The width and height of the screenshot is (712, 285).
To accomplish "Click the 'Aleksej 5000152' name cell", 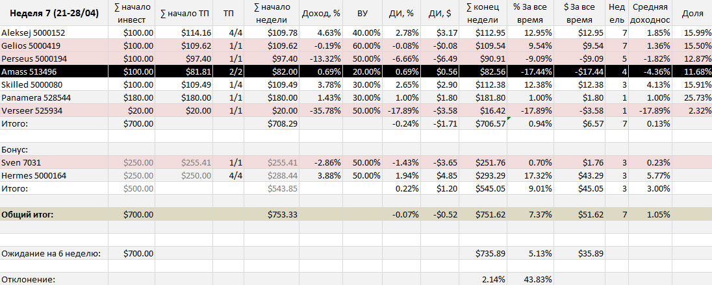I will click(x=34, y=32).
